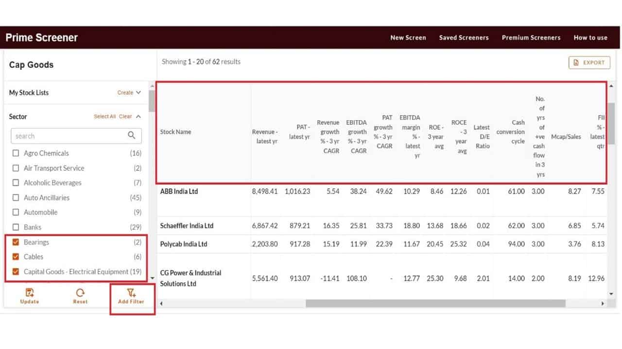Uncheck Capital Goods - Electrical Equipment

click(x=16, y=271)
